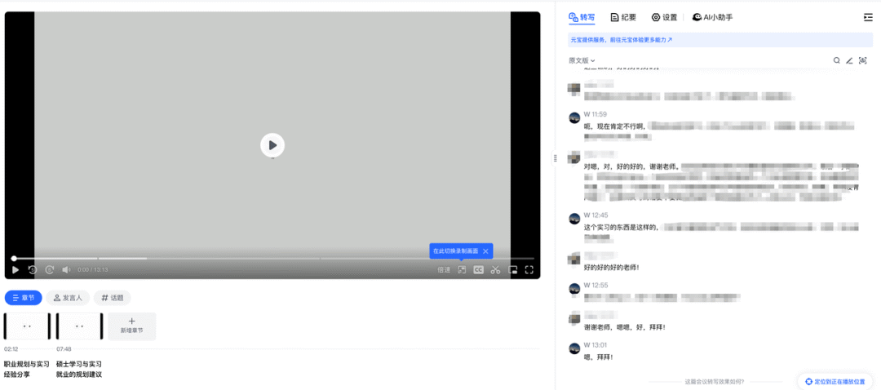Click chapter title 职业规划与实习经验分享
881x390 pixels.
[x=26, y=370]
